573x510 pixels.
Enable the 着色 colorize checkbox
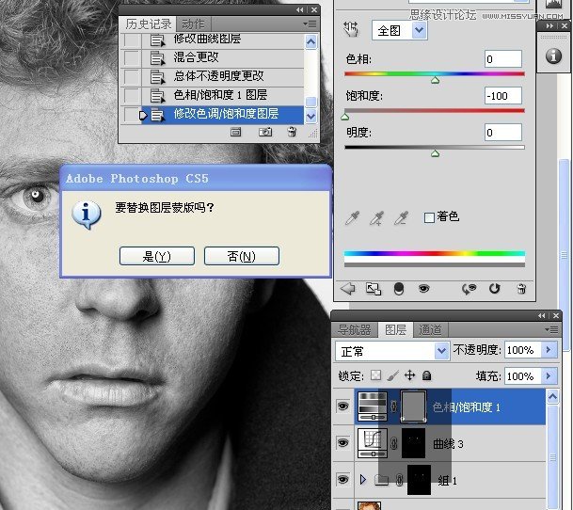tap(429, 218)
